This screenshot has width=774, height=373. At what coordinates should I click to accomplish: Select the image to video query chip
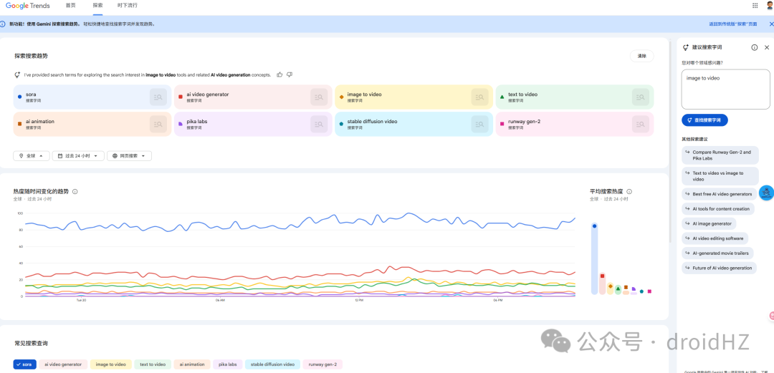(110, 364)
